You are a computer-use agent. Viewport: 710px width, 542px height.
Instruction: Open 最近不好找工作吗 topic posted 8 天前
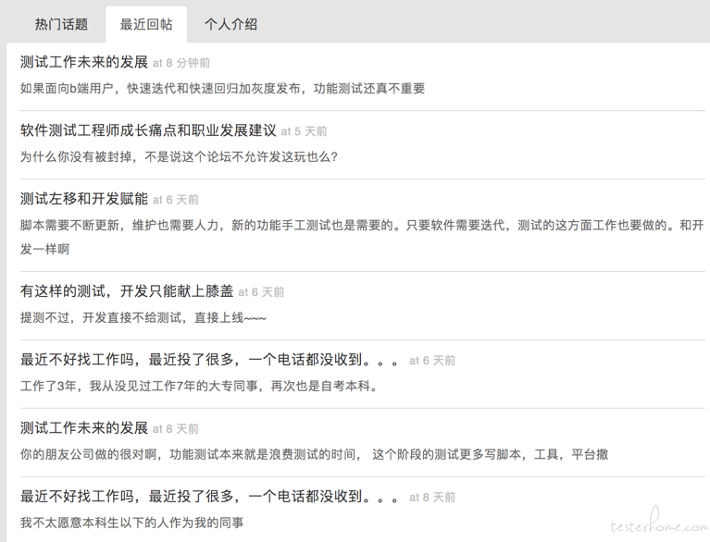click(210, 497)
